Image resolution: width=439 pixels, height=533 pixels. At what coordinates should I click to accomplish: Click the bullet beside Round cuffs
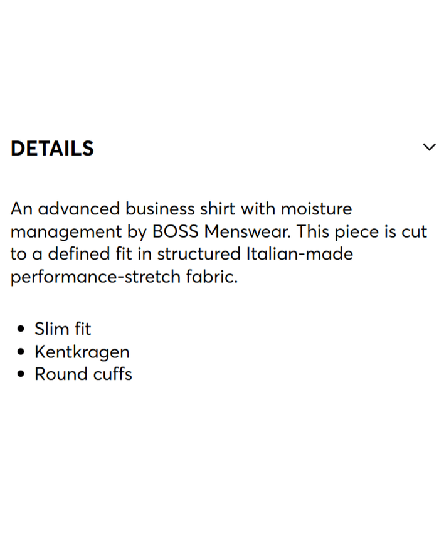coord(23,375)
